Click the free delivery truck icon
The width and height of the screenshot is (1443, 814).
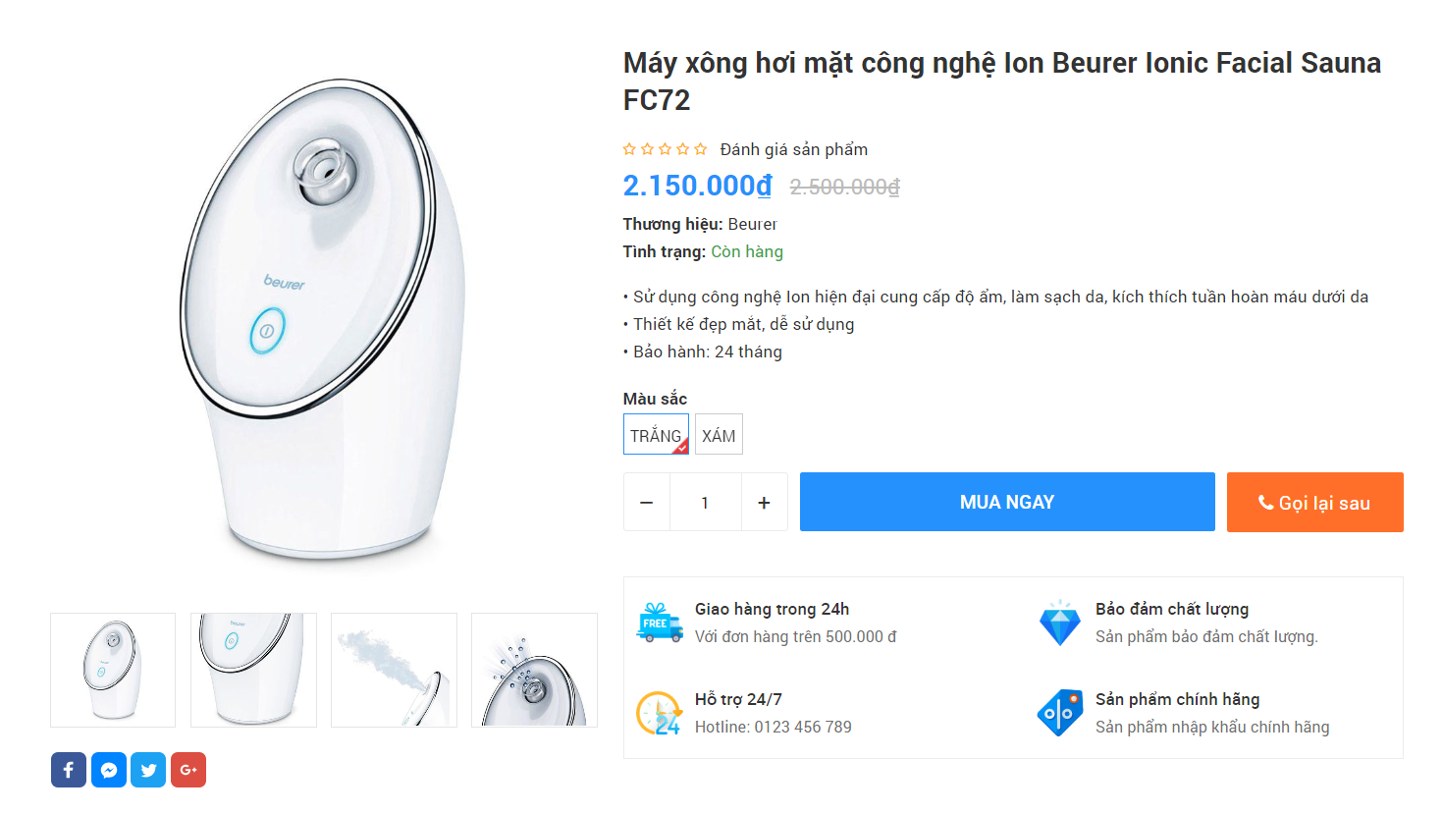(660, 623)
